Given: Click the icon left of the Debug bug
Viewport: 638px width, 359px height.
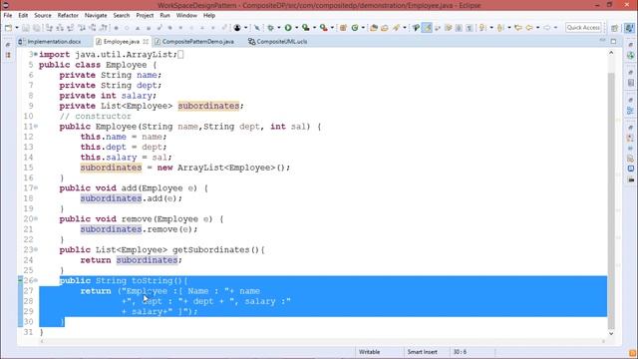Looking at the screenshot, I should [x=257, y=28].
